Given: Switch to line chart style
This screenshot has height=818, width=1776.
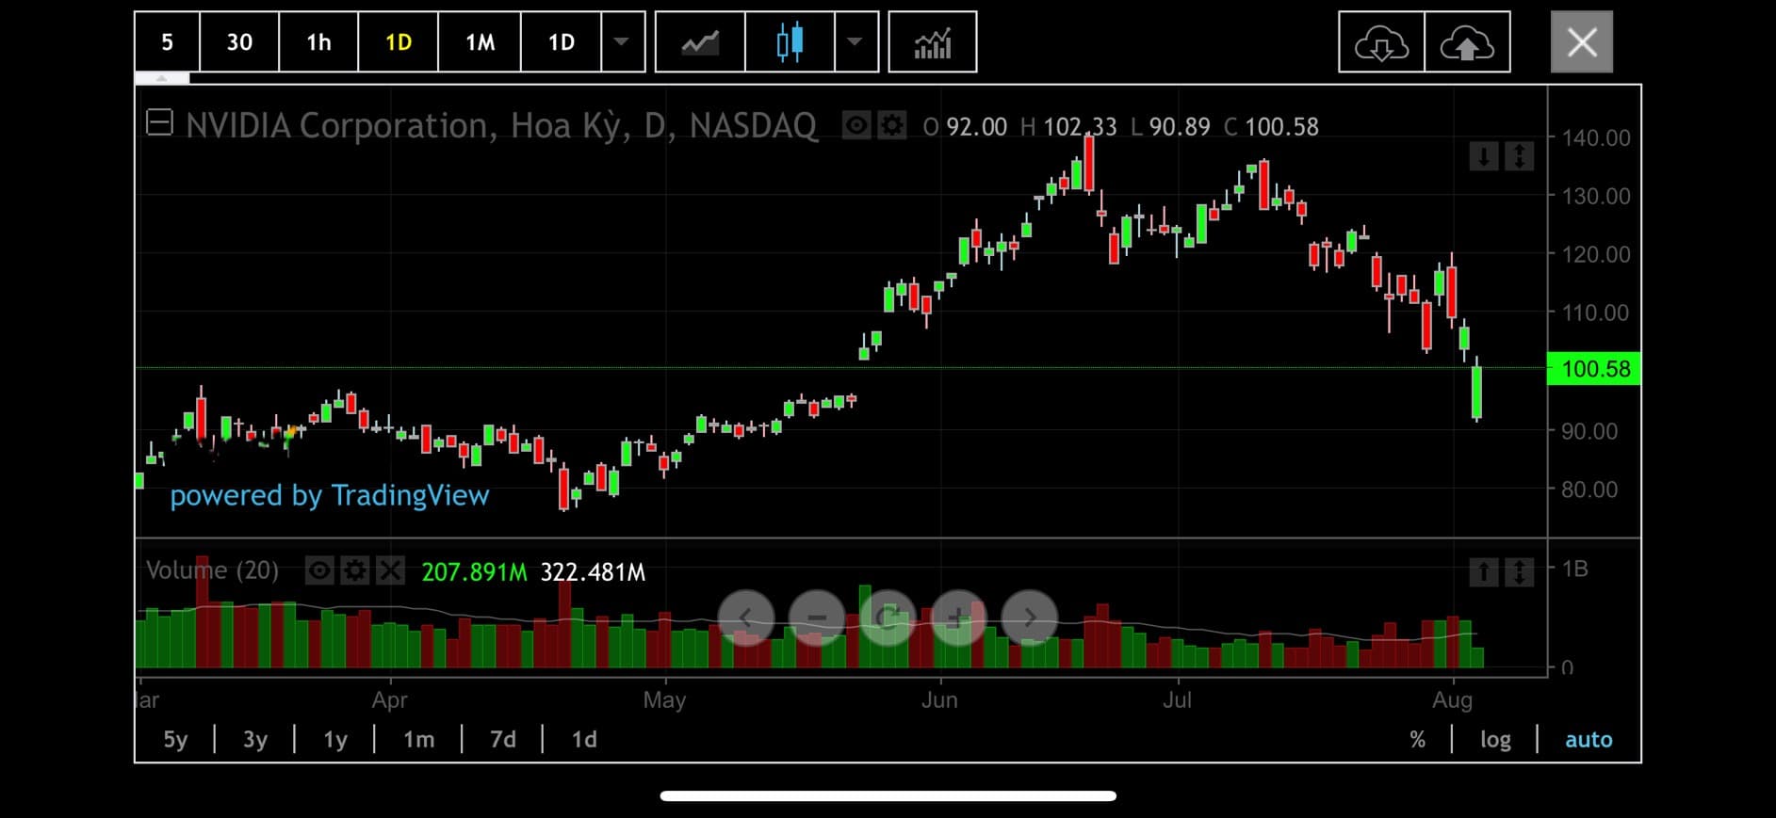Looking at the screenshot, I should (700, 42).
